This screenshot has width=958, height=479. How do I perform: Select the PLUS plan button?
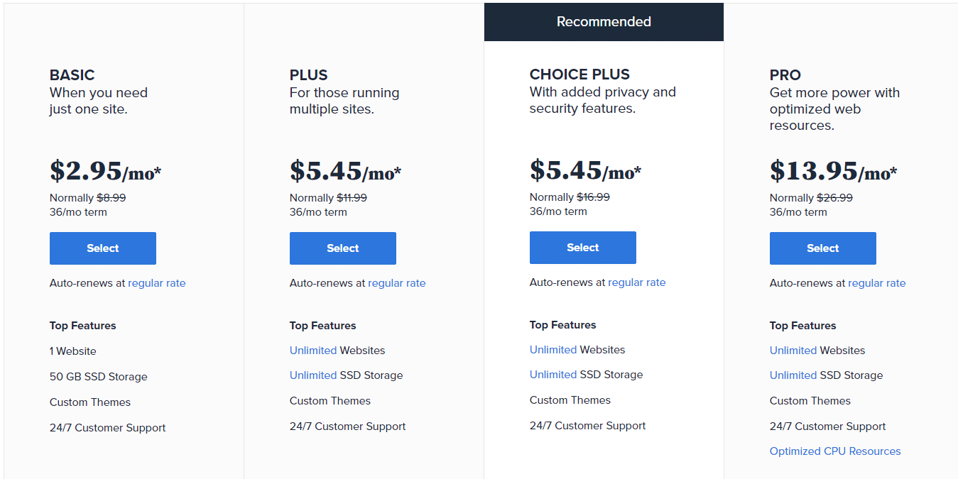[x=343, y=248]
